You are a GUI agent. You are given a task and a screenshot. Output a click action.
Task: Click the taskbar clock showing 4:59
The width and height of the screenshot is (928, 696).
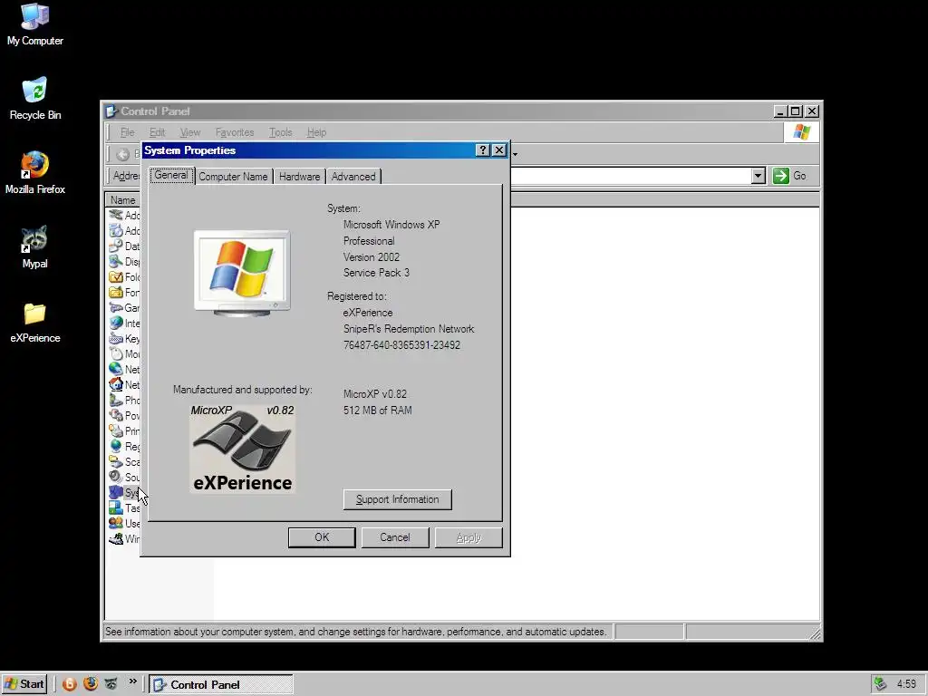click(906, 684)
